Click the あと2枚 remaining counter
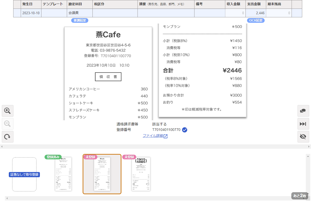The image size is (311, 201). point(300,196)
